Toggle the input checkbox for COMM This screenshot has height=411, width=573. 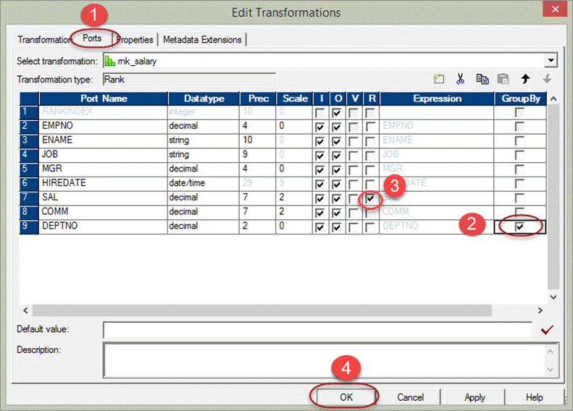[x=319, y=213]
